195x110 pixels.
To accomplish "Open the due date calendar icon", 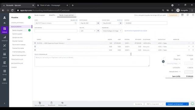I will (121, 23).
